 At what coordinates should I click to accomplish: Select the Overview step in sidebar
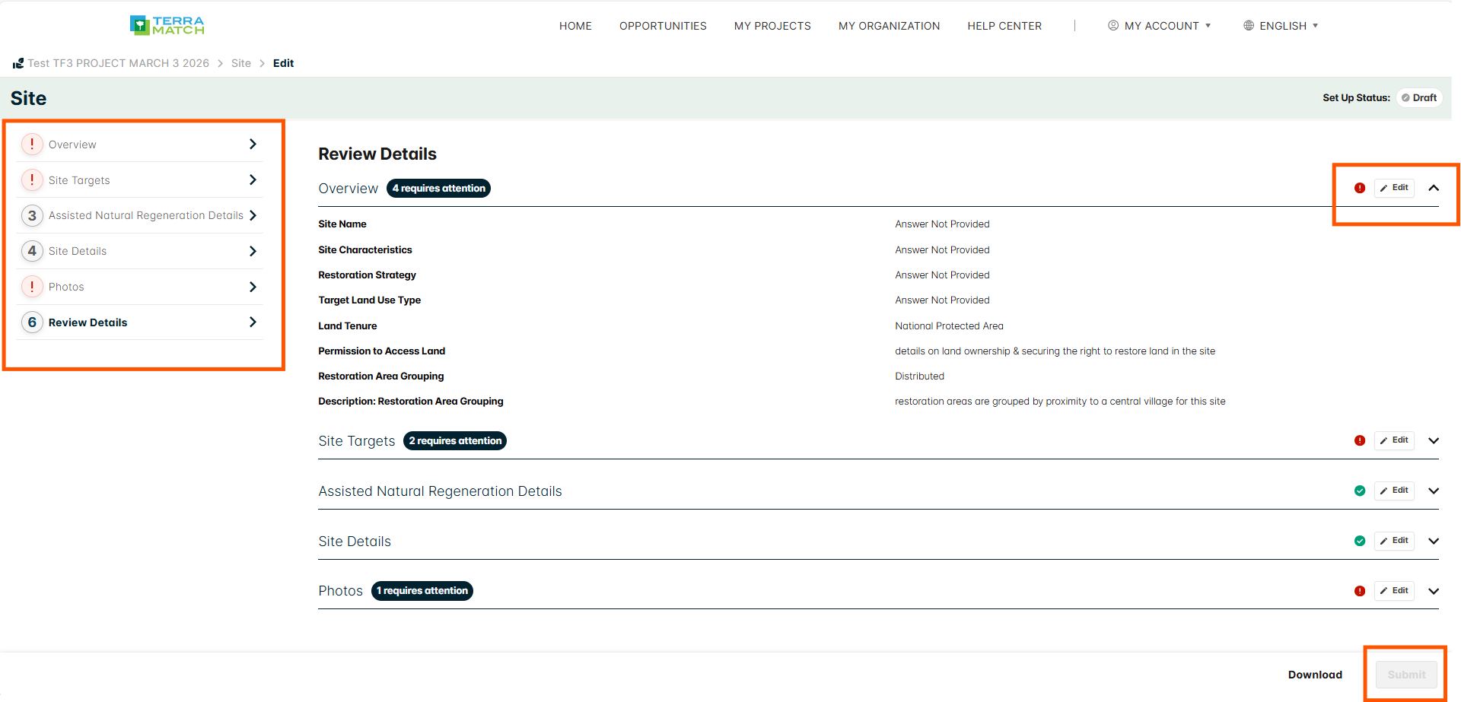(140, 144)
